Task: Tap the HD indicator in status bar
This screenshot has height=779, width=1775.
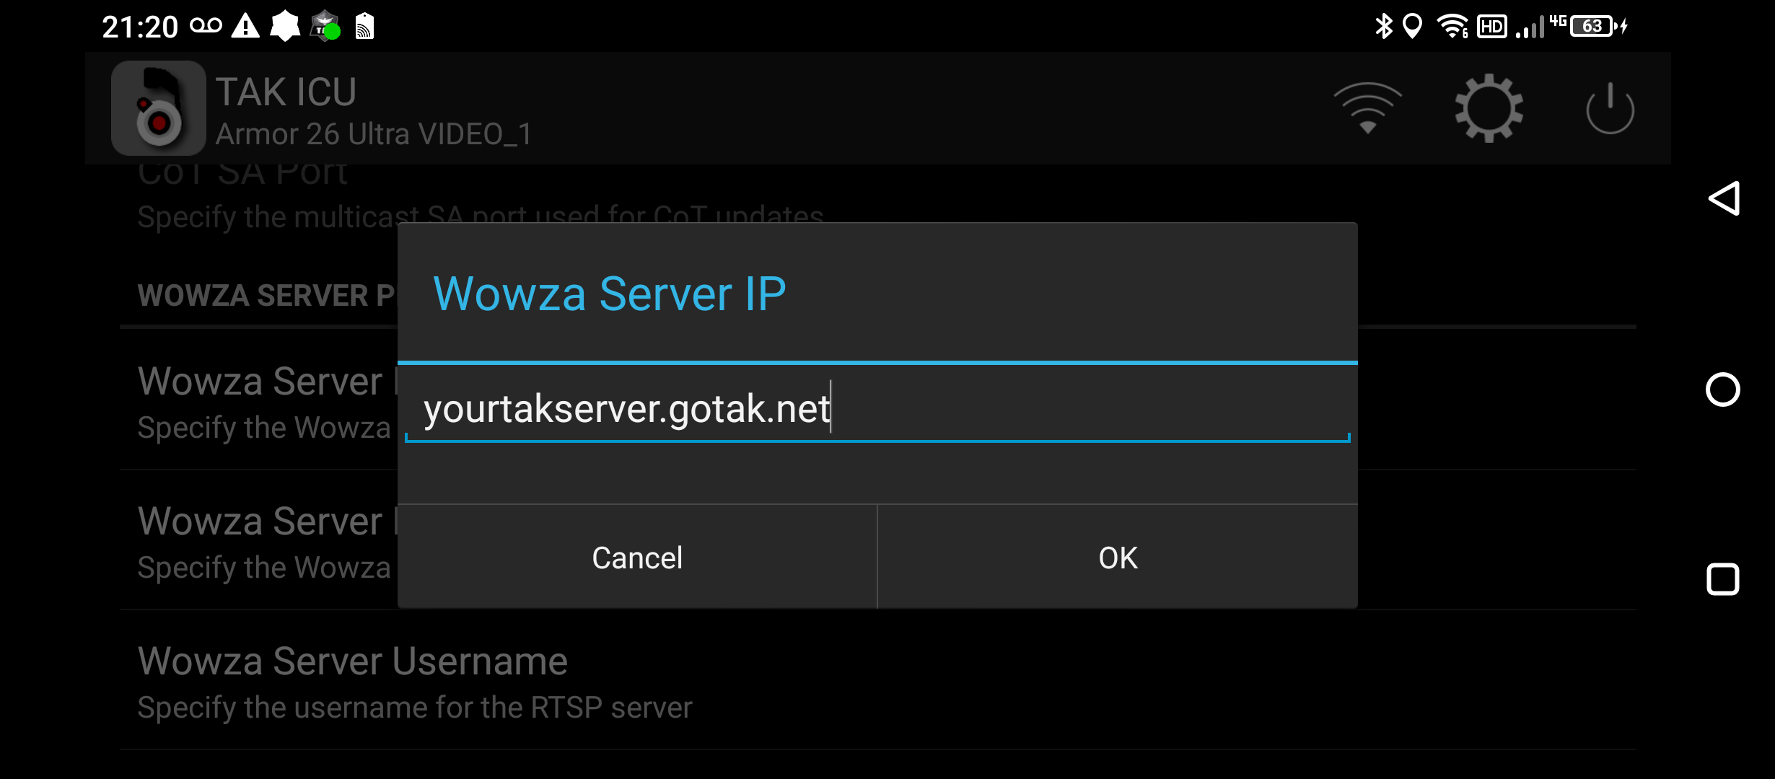Action: tap(1491, 27)
